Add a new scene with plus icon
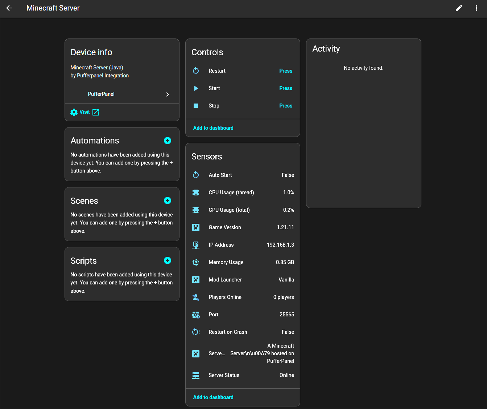The height and width of the screenshot is (409, 487). click(x=168, y=201)
